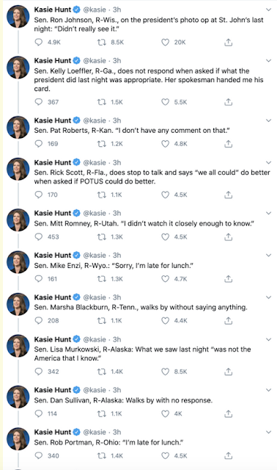The width and height of the screenshot is (277, 470).
Task: Retweet the Mike Enzi tweet
Action: 102,279
